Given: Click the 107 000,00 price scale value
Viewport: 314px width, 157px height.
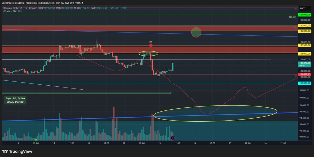Looking at the screenshot, I should [x=305, y=42].
